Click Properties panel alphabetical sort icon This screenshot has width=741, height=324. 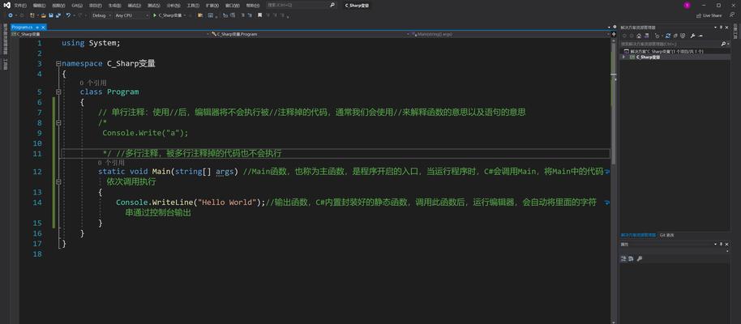tap(631, 258)
